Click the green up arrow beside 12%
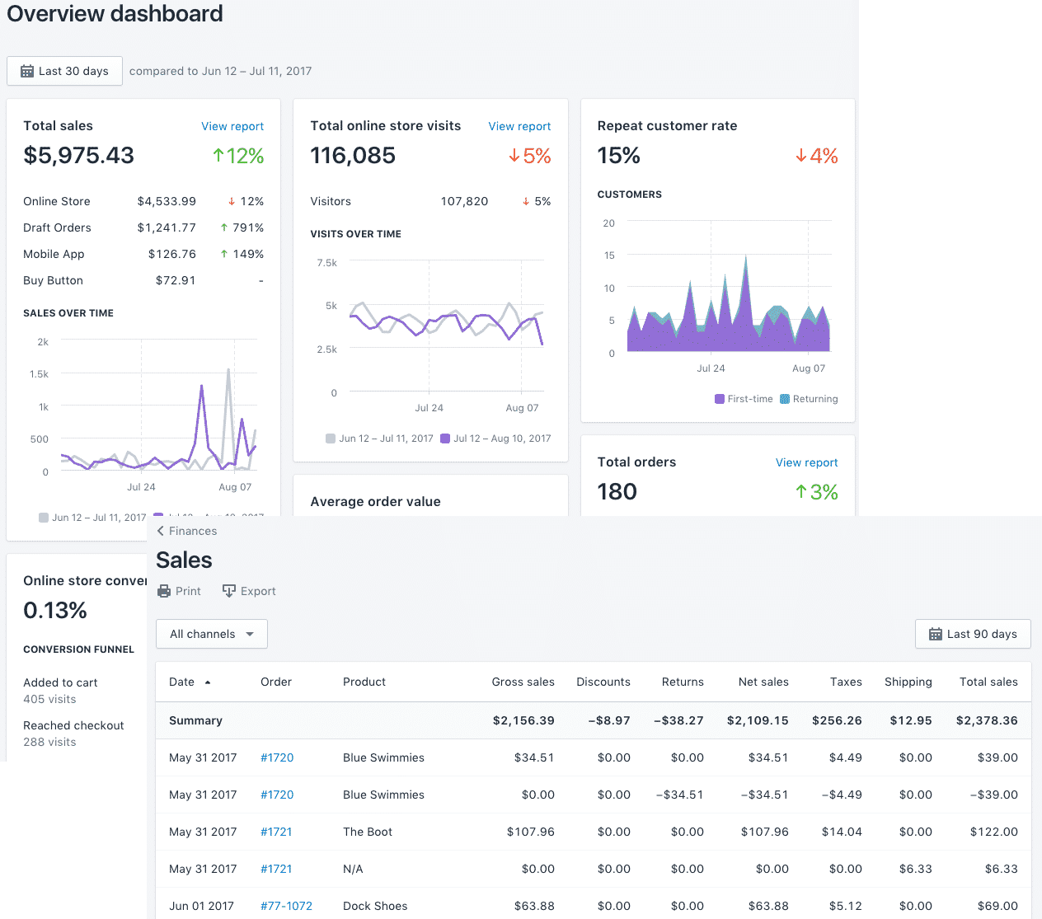 pos(218,156)
